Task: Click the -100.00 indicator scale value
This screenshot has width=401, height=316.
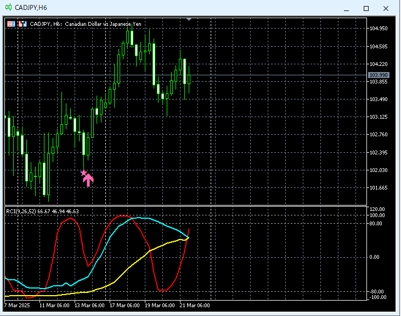Action: click(x=377, y=297)
